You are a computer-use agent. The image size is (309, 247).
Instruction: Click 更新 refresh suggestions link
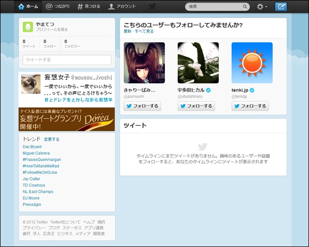(x=127, y=31)
